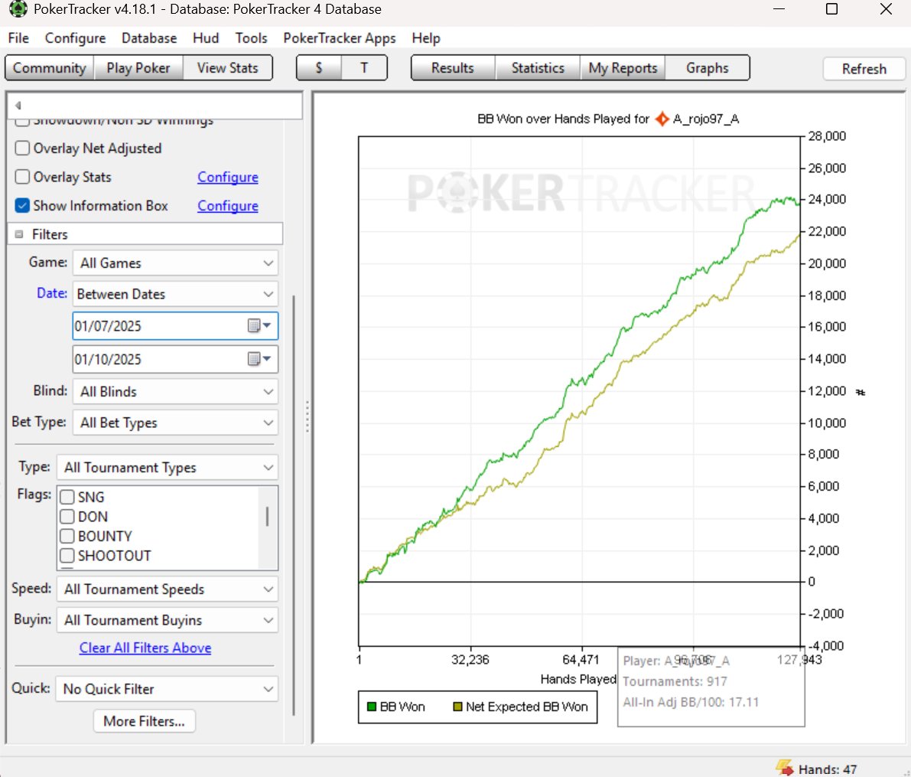The height and width of the screenshot is (777, 911).
Task: Toggle the partially hidden Showdown winnings checkbox
Action: [22, 122]
